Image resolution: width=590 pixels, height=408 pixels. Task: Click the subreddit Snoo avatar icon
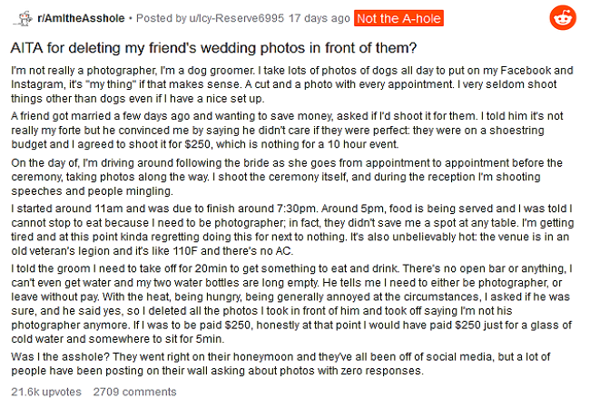(23, 18)
